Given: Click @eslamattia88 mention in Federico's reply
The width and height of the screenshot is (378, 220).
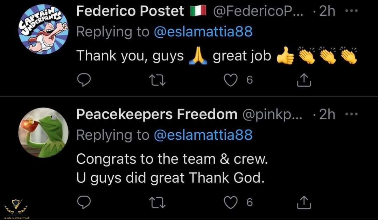Looking at the screenshot, I should (x=203, y=32).
